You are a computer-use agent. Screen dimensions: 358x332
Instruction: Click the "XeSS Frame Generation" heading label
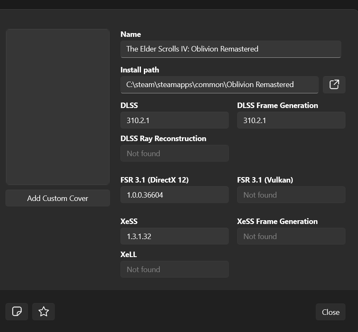[x=277, y=221]
